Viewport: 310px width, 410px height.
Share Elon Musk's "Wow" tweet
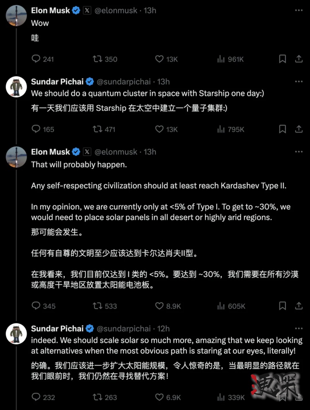point(299,59)
